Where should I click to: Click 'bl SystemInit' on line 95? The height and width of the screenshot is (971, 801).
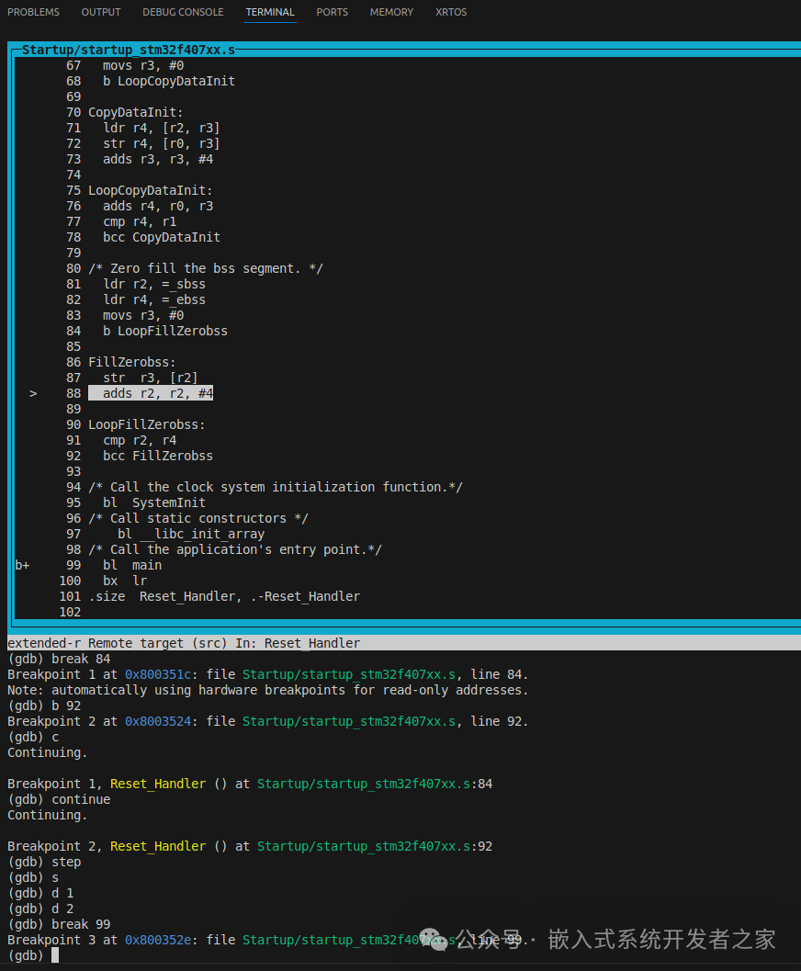point(154,502)
